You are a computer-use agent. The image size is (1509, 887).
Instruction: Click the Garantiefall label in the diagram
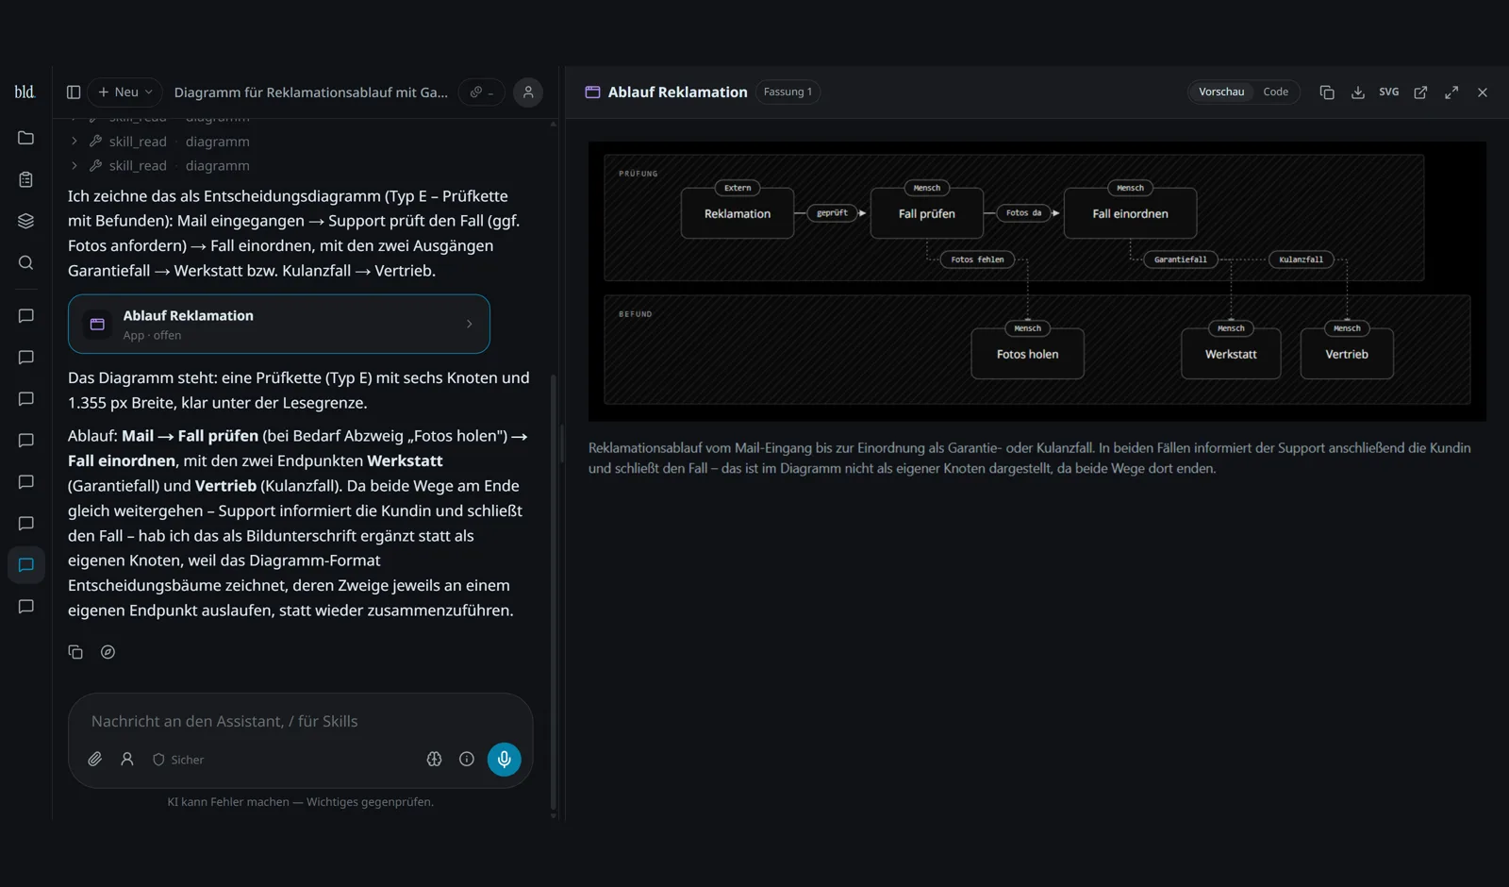coord(1181,259)
